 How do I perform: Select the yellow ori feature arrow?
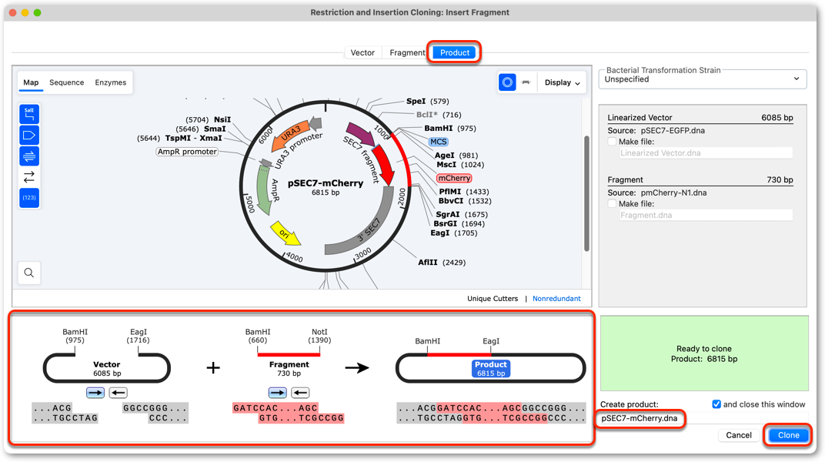click(x=286, y=234)
